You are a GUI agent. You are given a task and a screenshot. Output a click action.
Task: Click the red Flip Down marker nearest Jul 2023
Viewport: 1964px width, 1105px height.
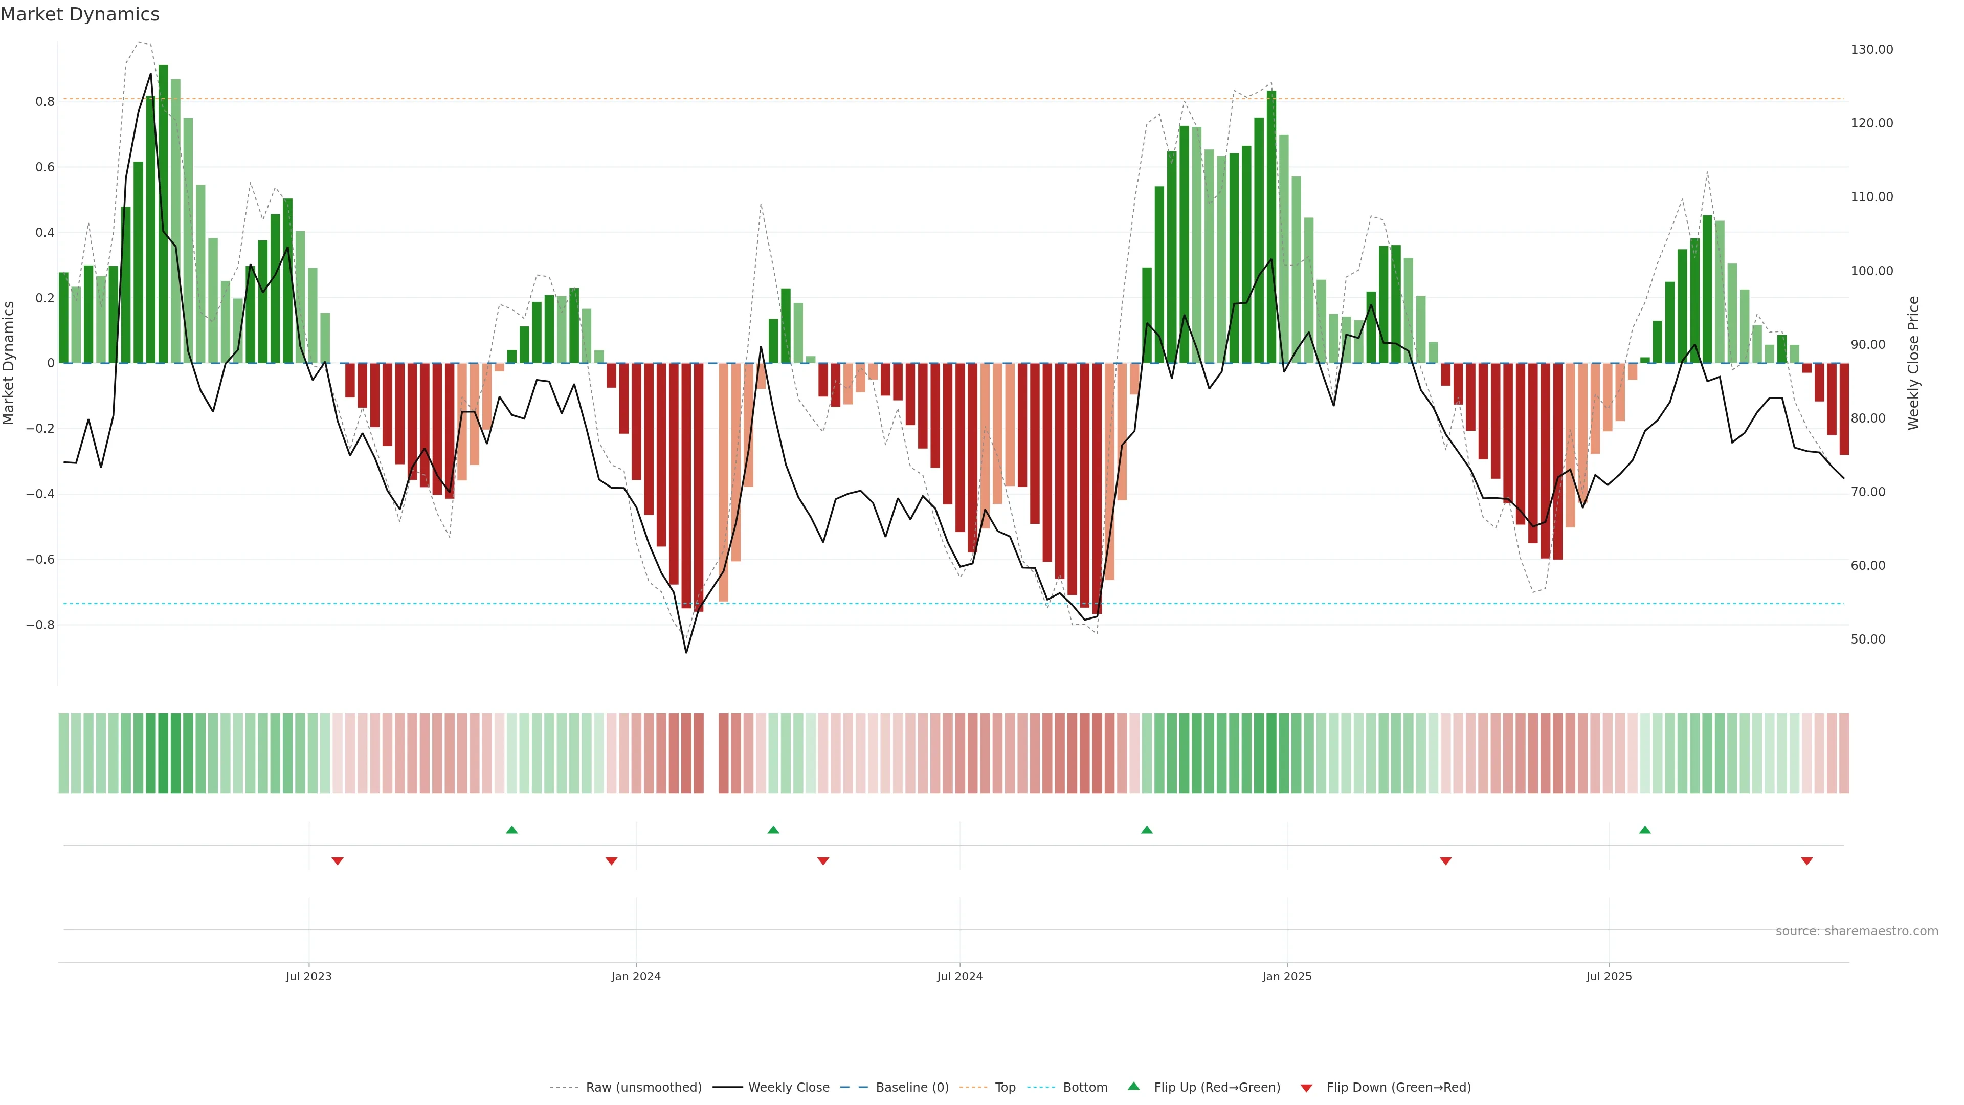(x=338, y=861)
